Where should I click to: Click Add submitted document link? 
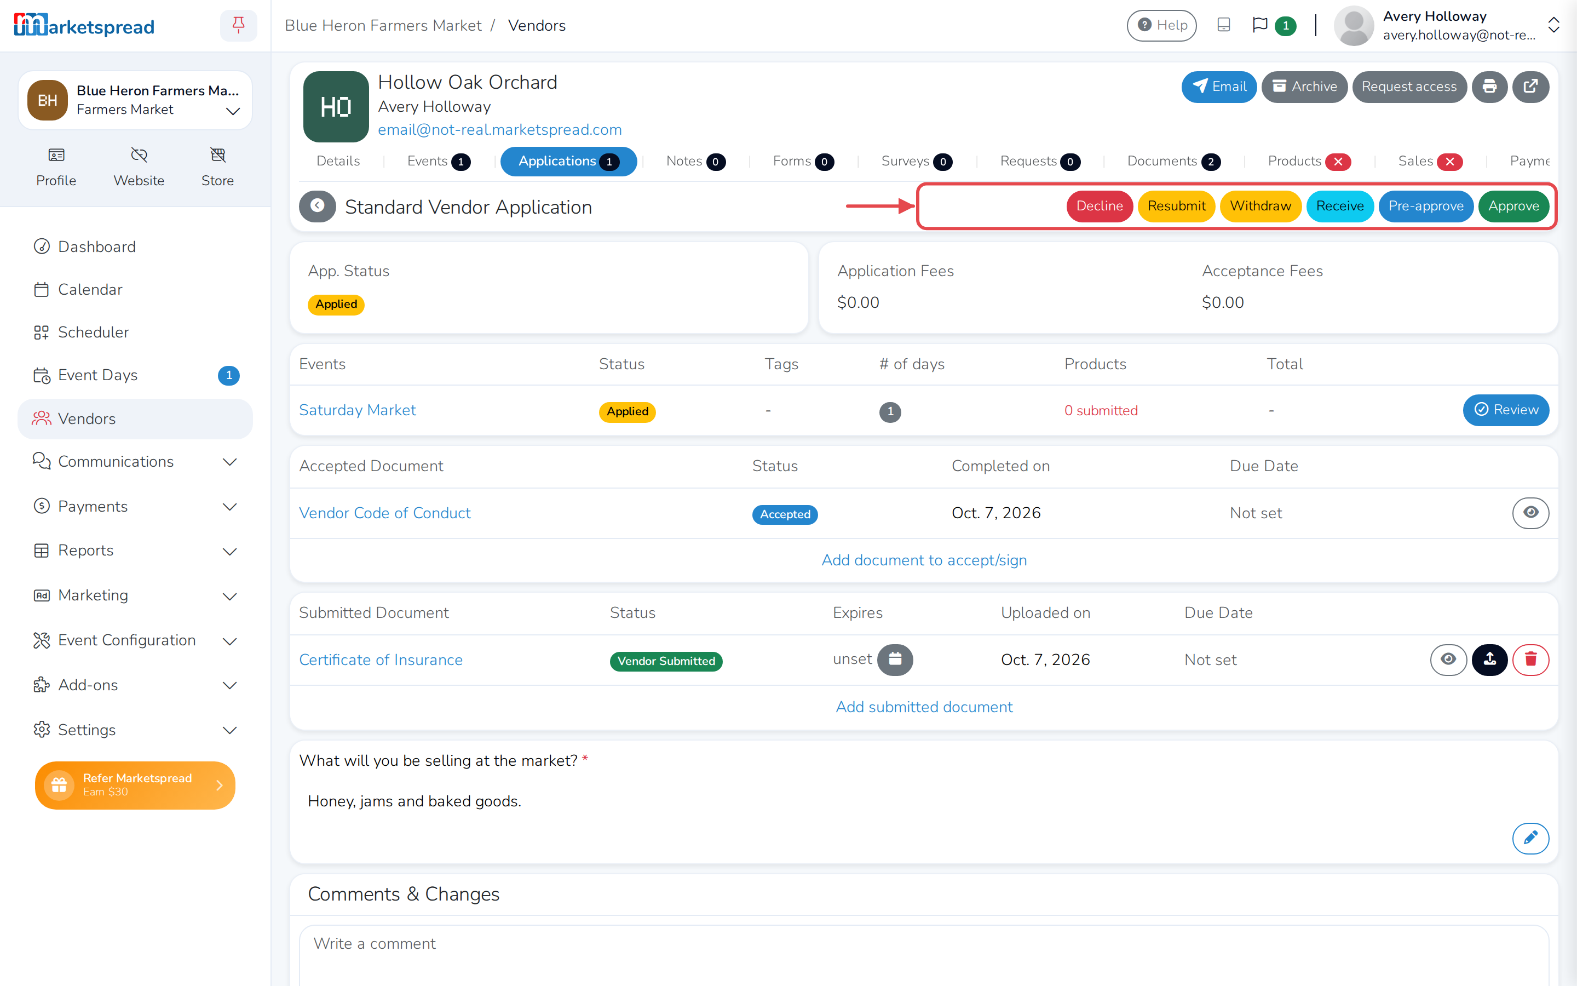coord(924,707)
